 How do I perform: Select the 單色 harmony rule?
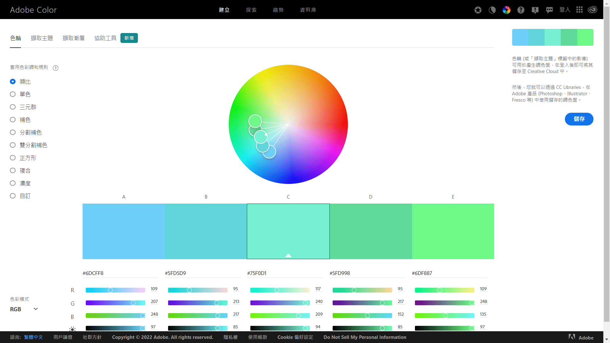coord(20,94)
